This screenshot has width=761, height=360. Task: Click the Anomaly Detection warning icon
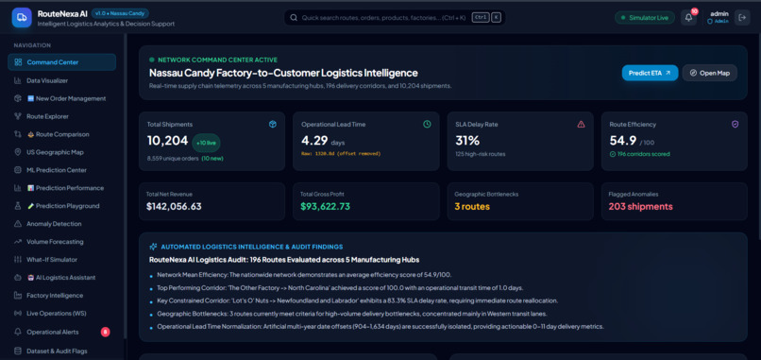tap(18, 224)
